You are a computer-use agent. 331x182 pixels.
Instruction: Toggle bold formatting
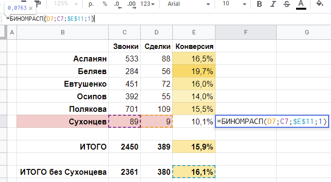click(x=260, y=4)
